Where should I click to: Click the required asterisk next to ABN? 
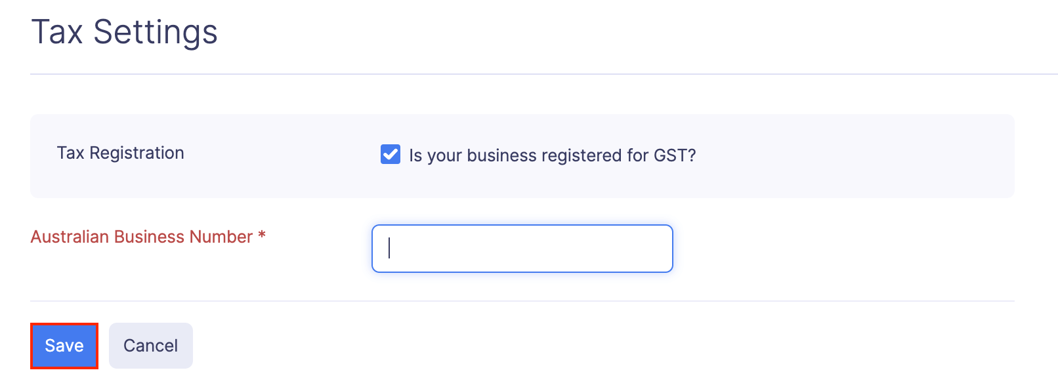pos(263,237)
